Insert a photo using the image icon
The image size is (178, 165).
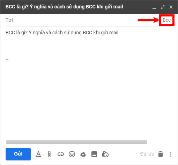pyautogui.click(x=94, y=154)
